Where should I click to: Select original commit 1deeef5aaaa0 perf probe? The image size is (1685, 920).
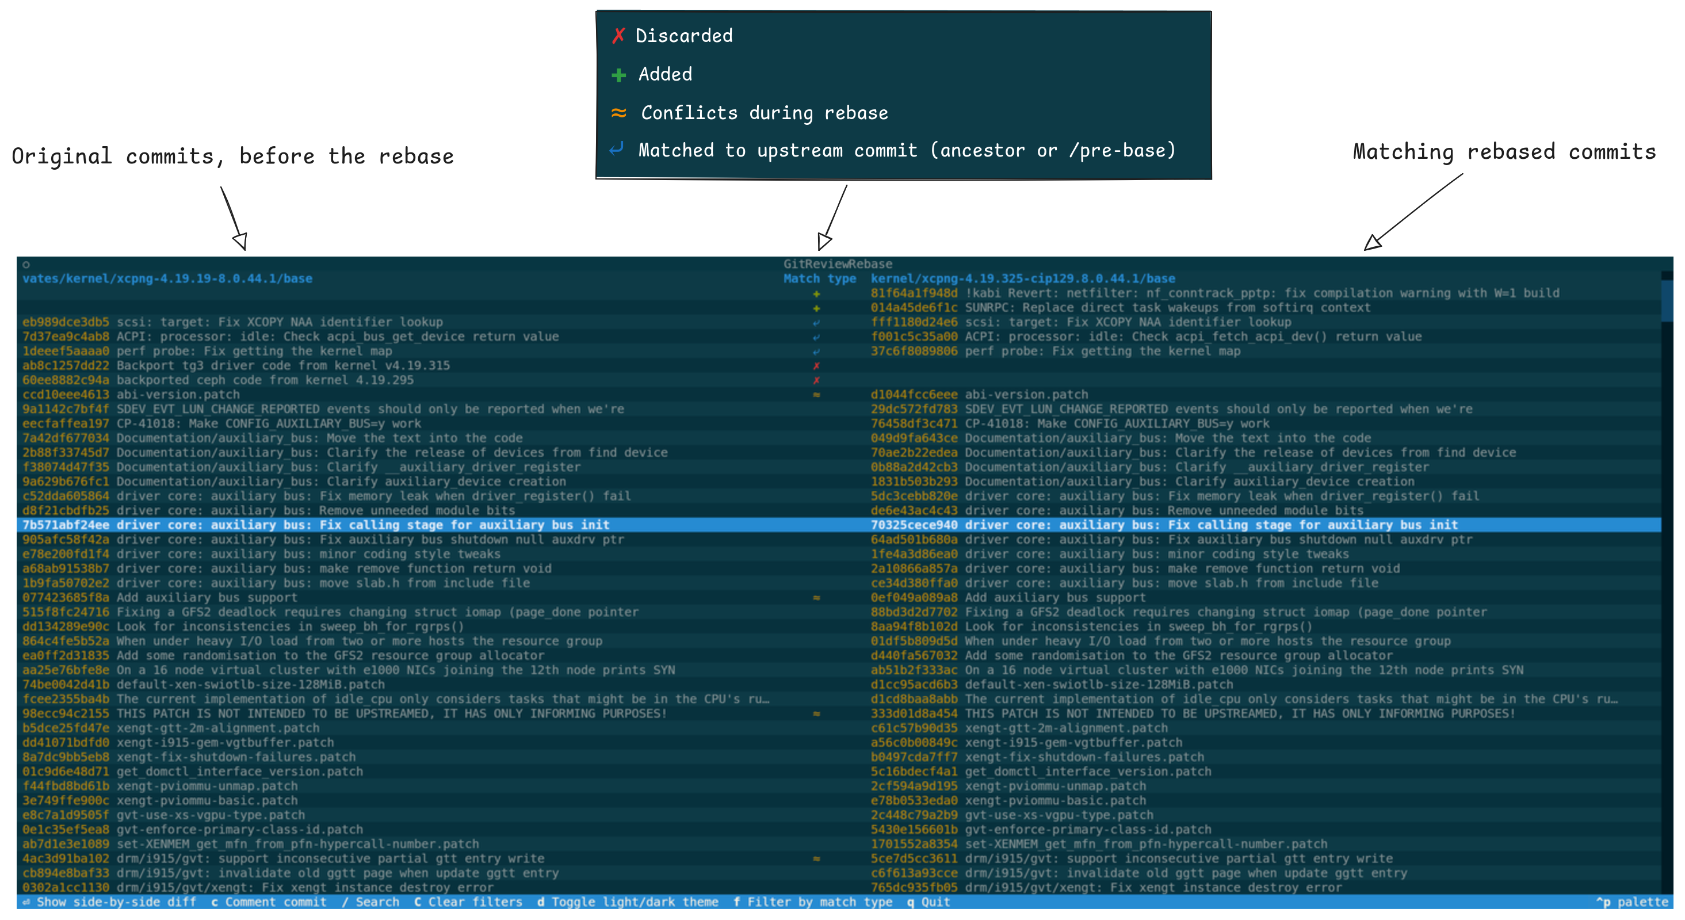207,351
